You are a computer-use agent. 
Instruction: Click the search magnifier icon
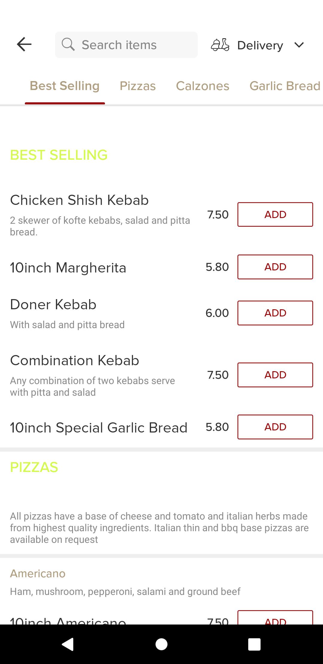click(x=68, y=45)
